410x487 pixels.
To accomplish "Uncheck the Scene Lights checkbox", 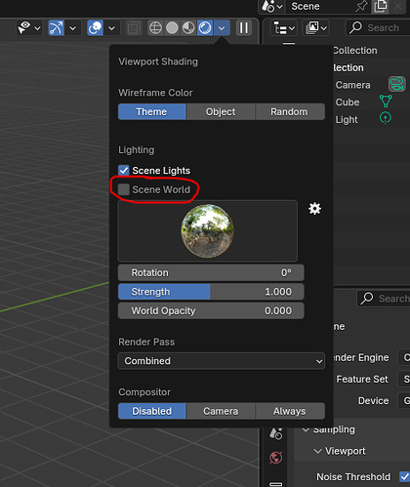I will [124, 171].
